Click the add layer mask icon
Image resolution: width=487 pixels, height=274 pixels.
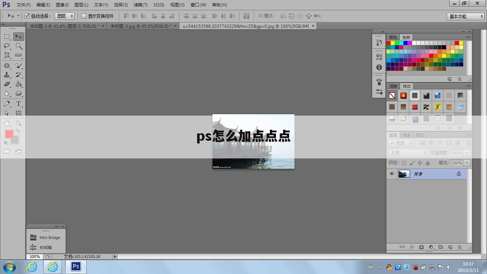pyautogui.click(x=421, y=247)
